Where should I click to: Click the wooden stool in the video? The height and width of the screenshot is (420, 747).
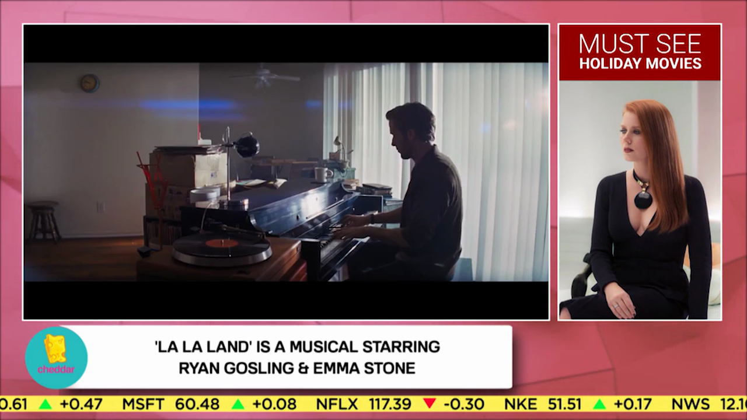(45, 220)
